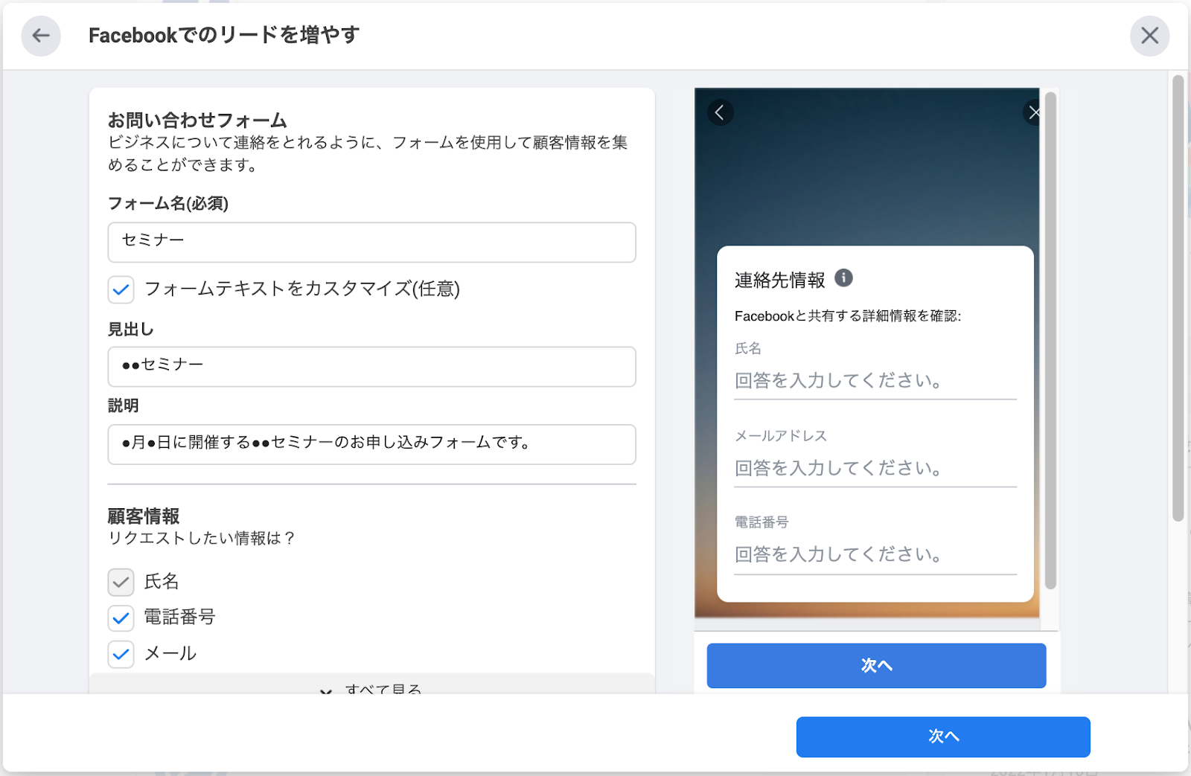1191x776 pixels.
Task: Go back using the header arrow
Action: (41, 36)
